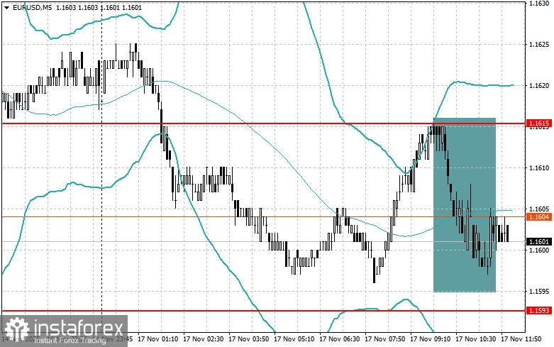Click the 17 Nov 05:10 time label
The height and width of the screenshot is (347, 554).
tap(294, 339)
